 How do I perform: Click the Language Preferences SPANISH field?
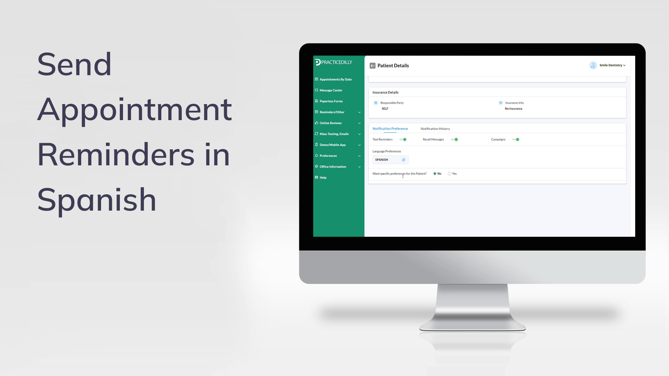point(389,159)
